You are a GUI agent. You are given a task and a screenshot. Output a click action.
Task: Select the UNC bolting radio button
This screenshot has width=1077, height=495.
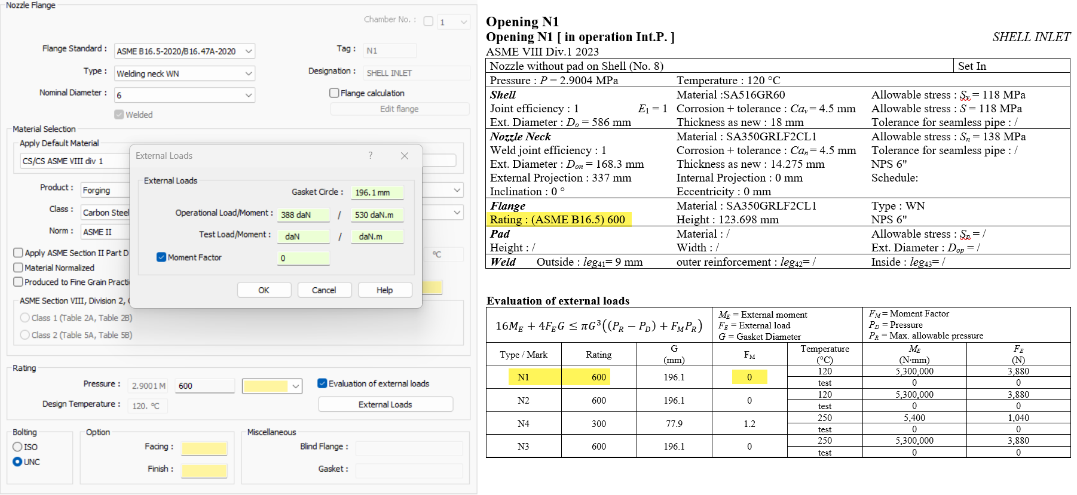(x=17, y=462)
